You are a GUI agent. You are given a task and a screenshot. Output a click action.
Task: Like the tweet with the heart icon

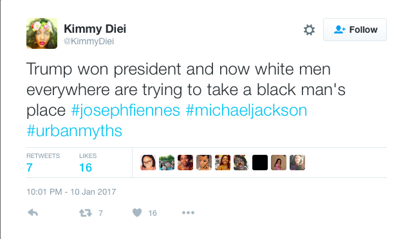(x=137, y=213)
